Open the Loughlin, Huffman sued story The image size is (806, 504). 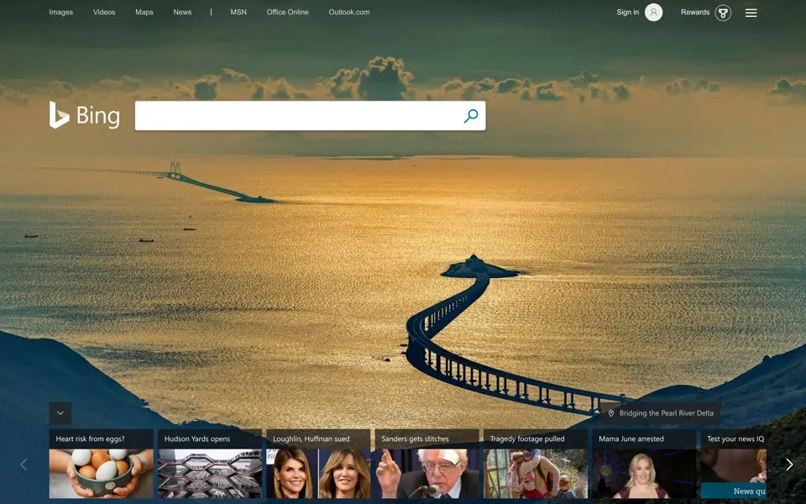pyautogui.click(x=318, y=464)
